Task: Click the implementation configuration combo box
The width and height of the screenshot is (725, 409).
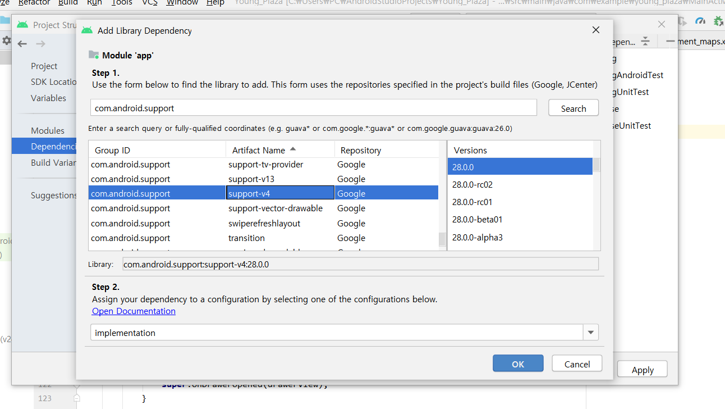Action: [344, 333]
